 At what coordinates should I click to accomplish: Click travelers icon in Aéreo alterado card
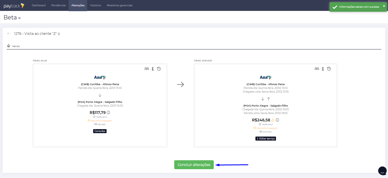click(x=317, y=69)
